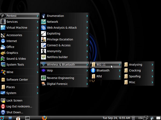Open the Accessories category

(20, 35)
